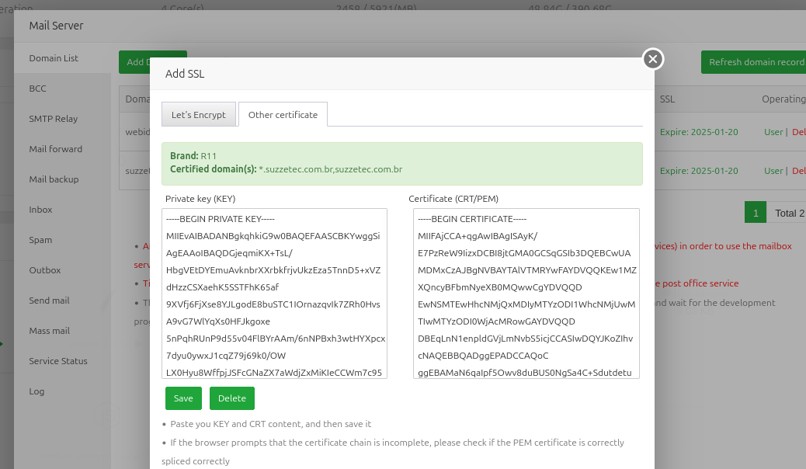
Task: Open SMTP Relay settings
Action: pyautogui.click(x=54, y=119)
